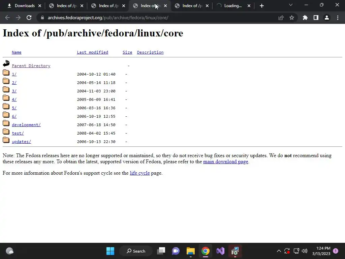Open the 3/ directory
The image size is (345, 259).
(14, 91)
